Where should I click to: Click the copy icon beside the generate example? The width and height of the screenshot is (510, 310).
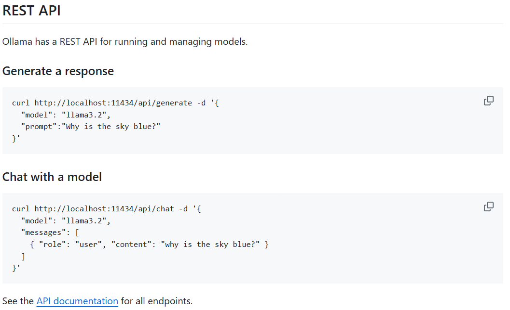click(488, 100)
